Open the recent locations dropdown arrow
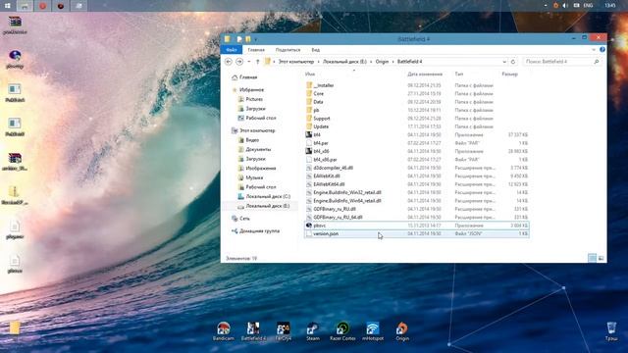The height and width of the screenshot is (353, 628). 248,62
